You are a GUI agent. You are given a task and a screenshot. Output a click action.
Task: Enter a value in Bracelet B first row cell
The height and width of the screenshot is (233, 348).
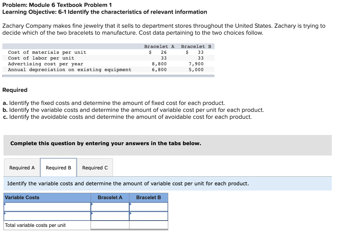pyautogui.click(x=149, y=207)
